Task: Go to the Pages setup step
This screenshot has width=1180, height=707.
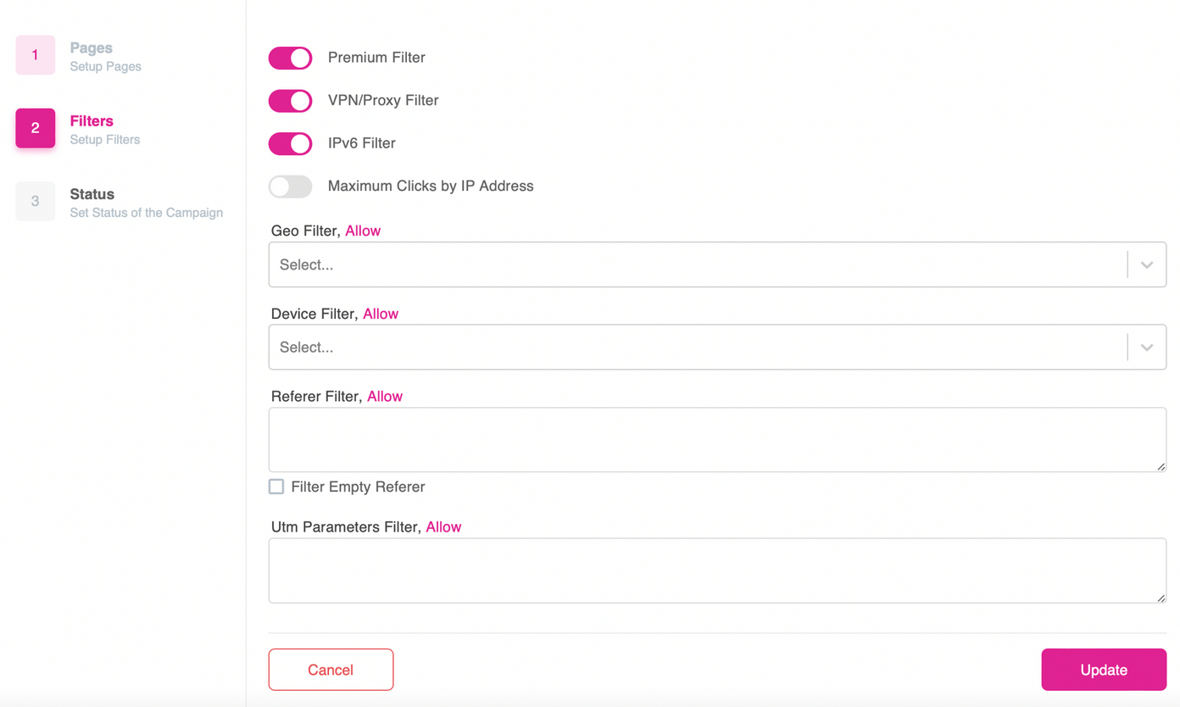Action: 105,56
